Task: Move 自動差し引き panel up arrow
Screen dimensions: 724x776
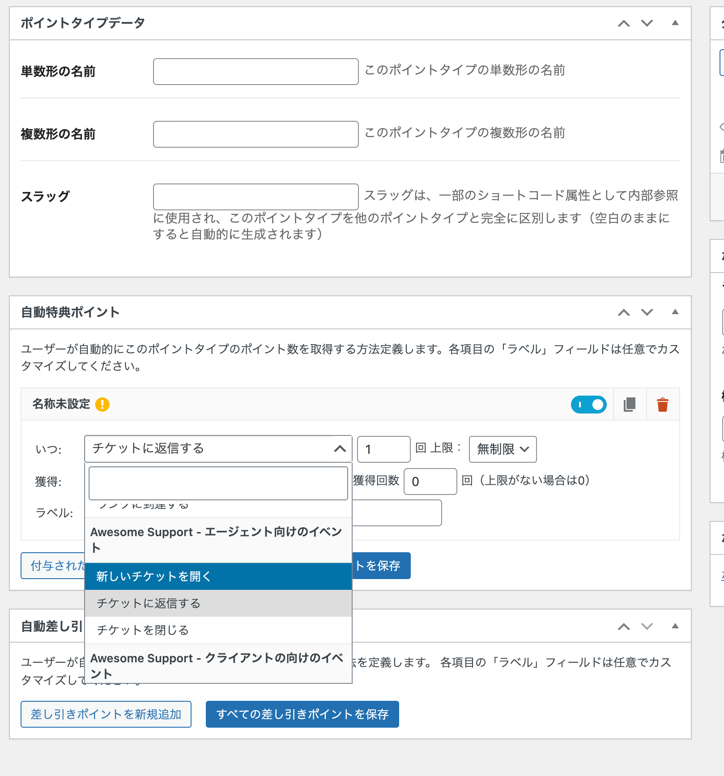Action: (624, 627)
